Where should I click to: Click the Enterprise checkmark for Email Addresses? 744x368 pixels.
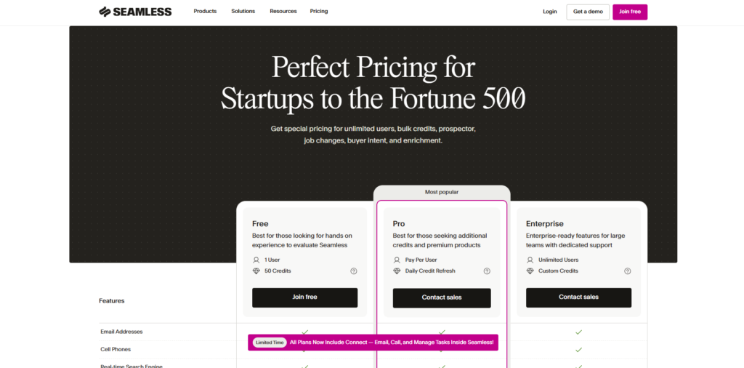point(578,332)
